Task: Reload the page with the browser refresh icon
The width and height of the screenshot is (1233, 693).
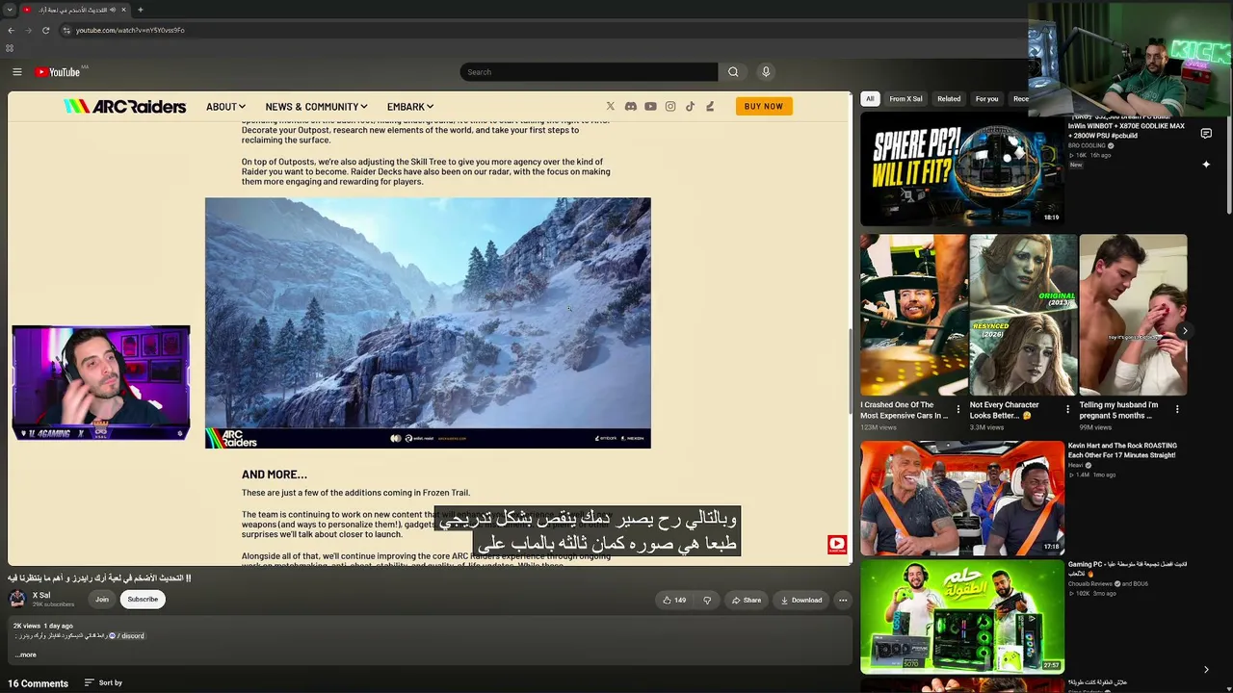Action: click(45, 30)
